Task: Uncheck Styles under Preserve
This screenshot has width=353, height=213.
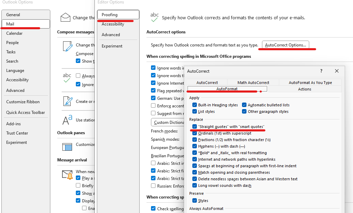Action: [x=195, y=201]
